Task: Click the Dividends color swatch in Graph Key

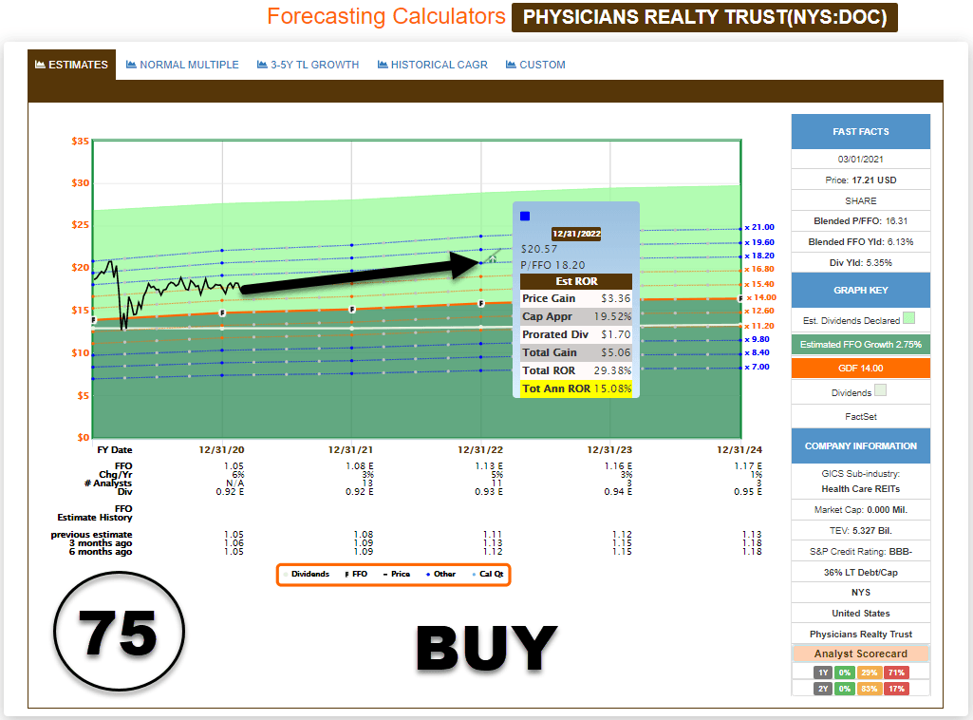Action: 880,390
